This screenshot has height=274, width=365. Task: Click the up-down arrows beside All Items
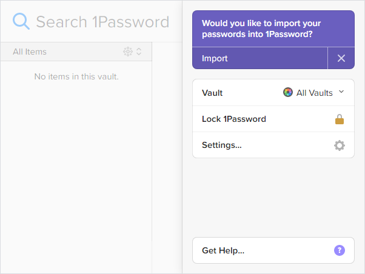point(139,52)
